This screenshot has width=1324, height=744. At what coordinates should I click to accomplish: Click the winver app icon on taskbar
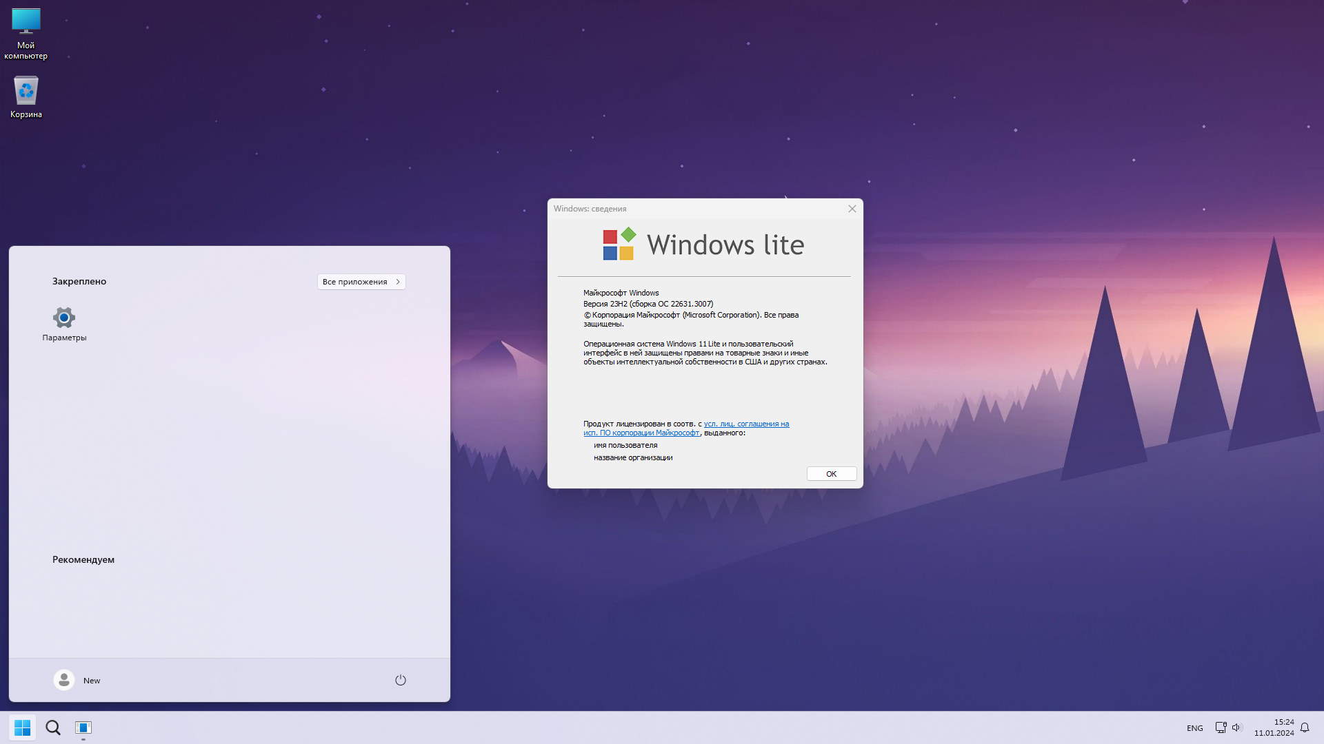83,727
